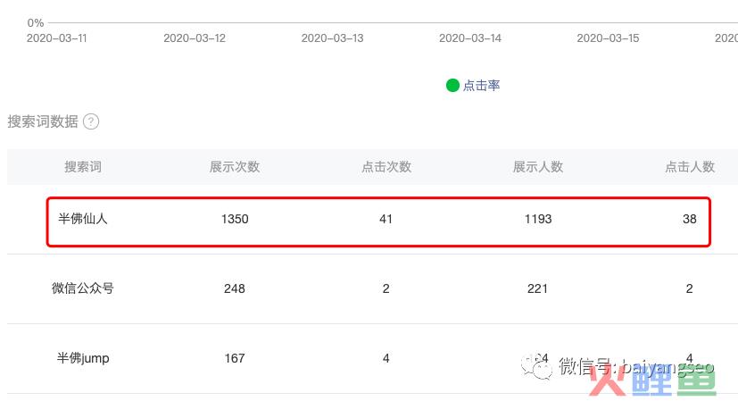Click the 点击次数 column header
This screenshot has width=738, height=401.
[386, 167]
